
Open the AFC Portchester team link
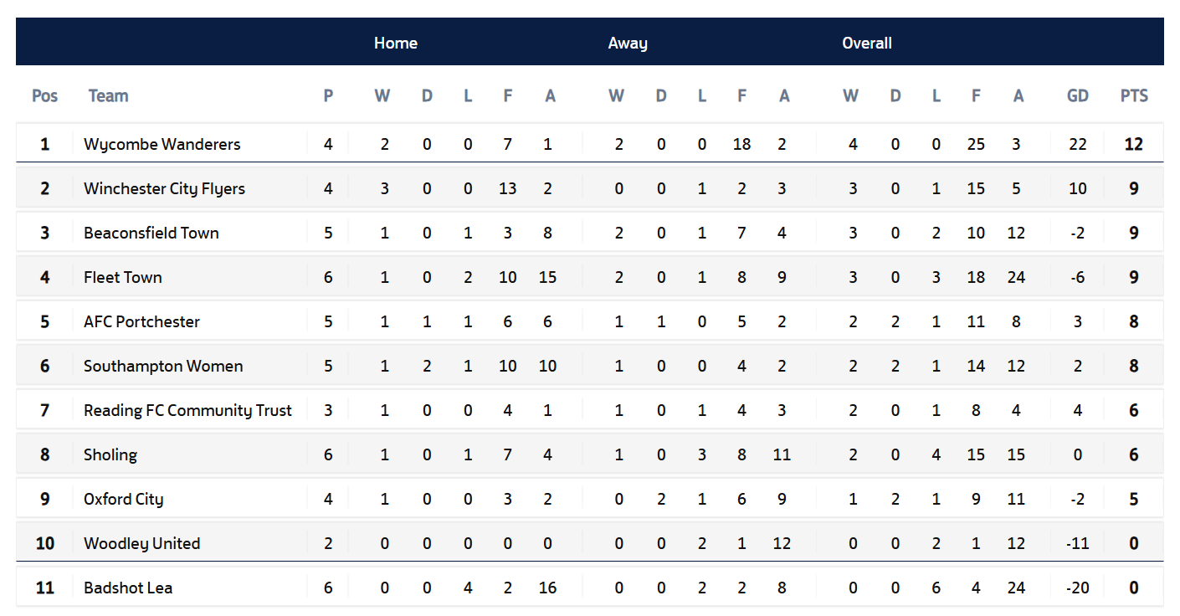142,321
